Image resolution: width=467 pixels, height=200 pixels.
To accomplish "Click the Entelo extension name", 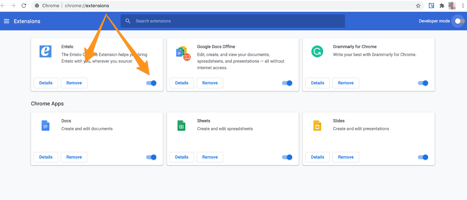I will coord(67,47).
